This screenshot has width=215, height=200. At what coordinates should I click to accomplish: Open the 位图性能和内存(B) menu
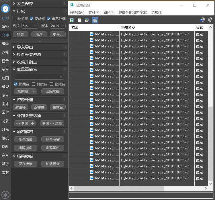pyautogui.click(x=133, y=13)
